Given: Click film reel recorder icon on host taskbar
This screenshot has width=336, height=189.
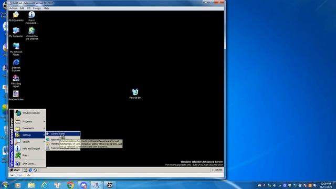Looking at the screenshot, I should click(x=110, y=185).
